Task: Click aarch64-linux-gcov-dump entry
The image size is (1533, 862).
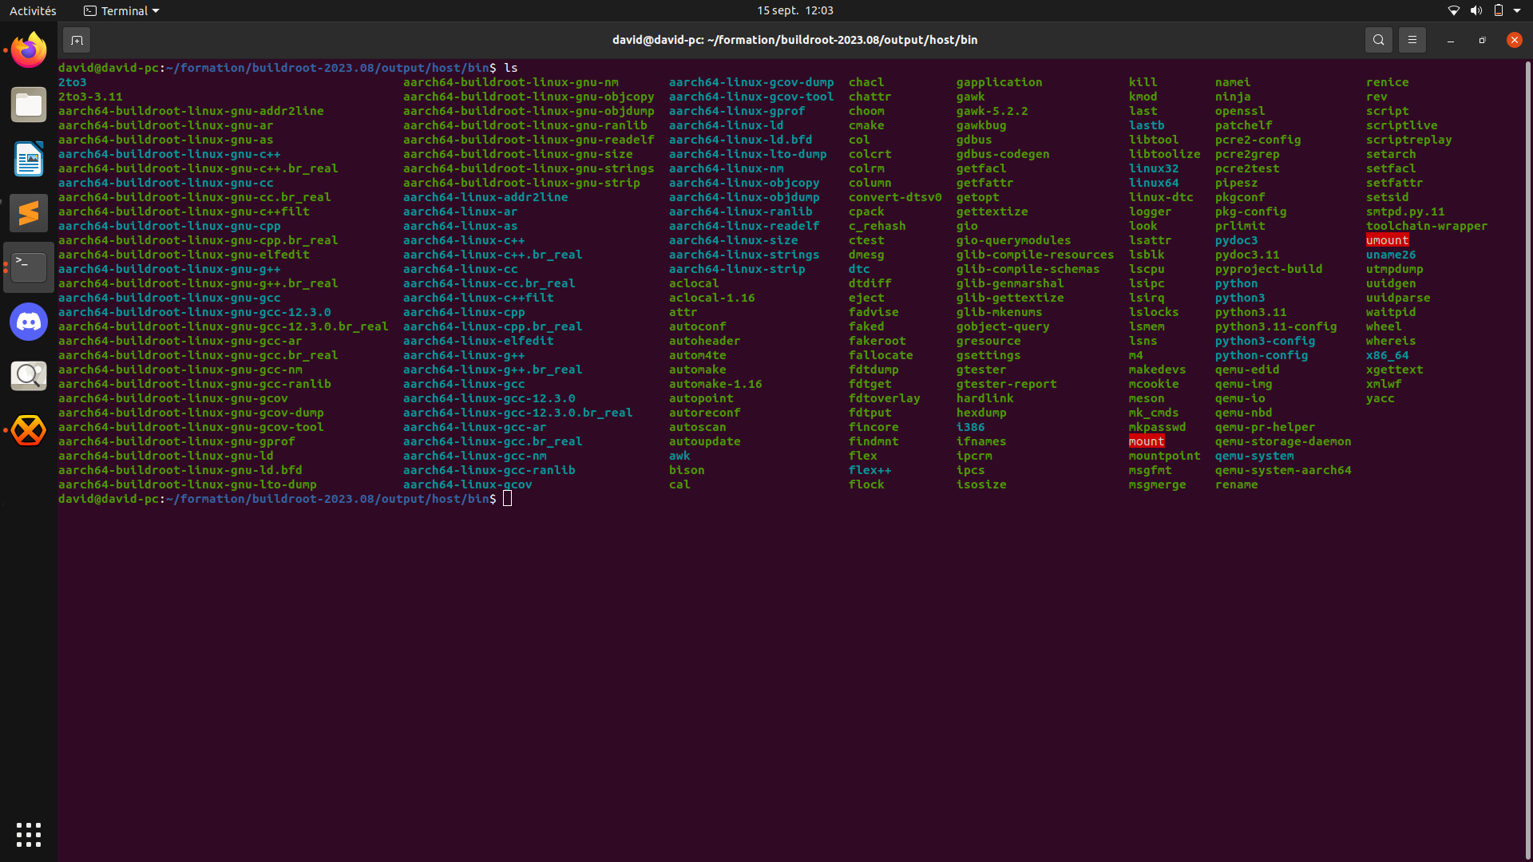Action: [751, 82]
